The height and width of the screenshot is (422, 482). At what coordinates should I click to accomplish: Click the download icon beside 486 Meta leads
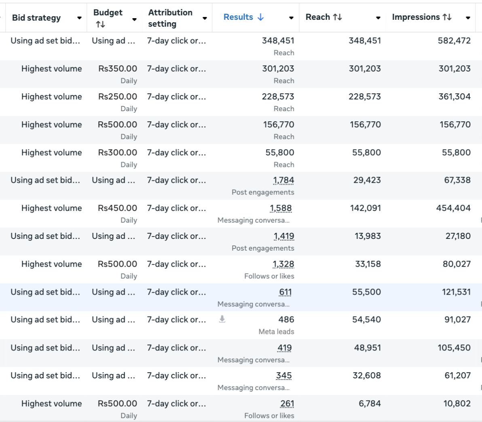(222, 319)
